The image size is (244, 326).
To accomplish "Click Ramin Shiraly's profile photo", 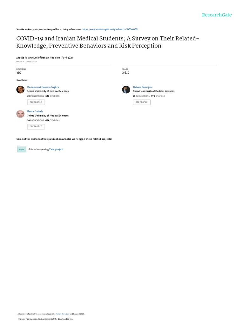I will (20, 114).
